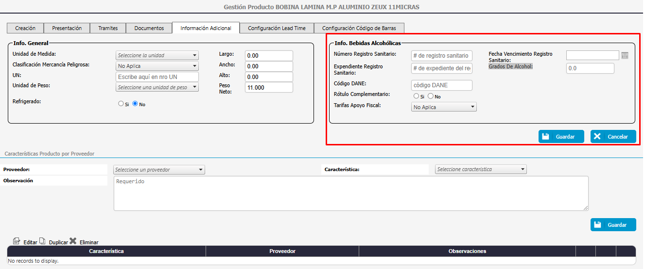This screenshot has width=645, height=269.
Task: Save the provider characteristics with the bottom Guardar button
Action: pyautogui.click(x=612, y=225)
